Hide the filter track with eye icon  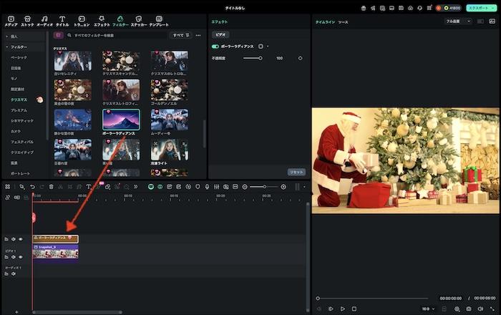(x=20, y=238)
